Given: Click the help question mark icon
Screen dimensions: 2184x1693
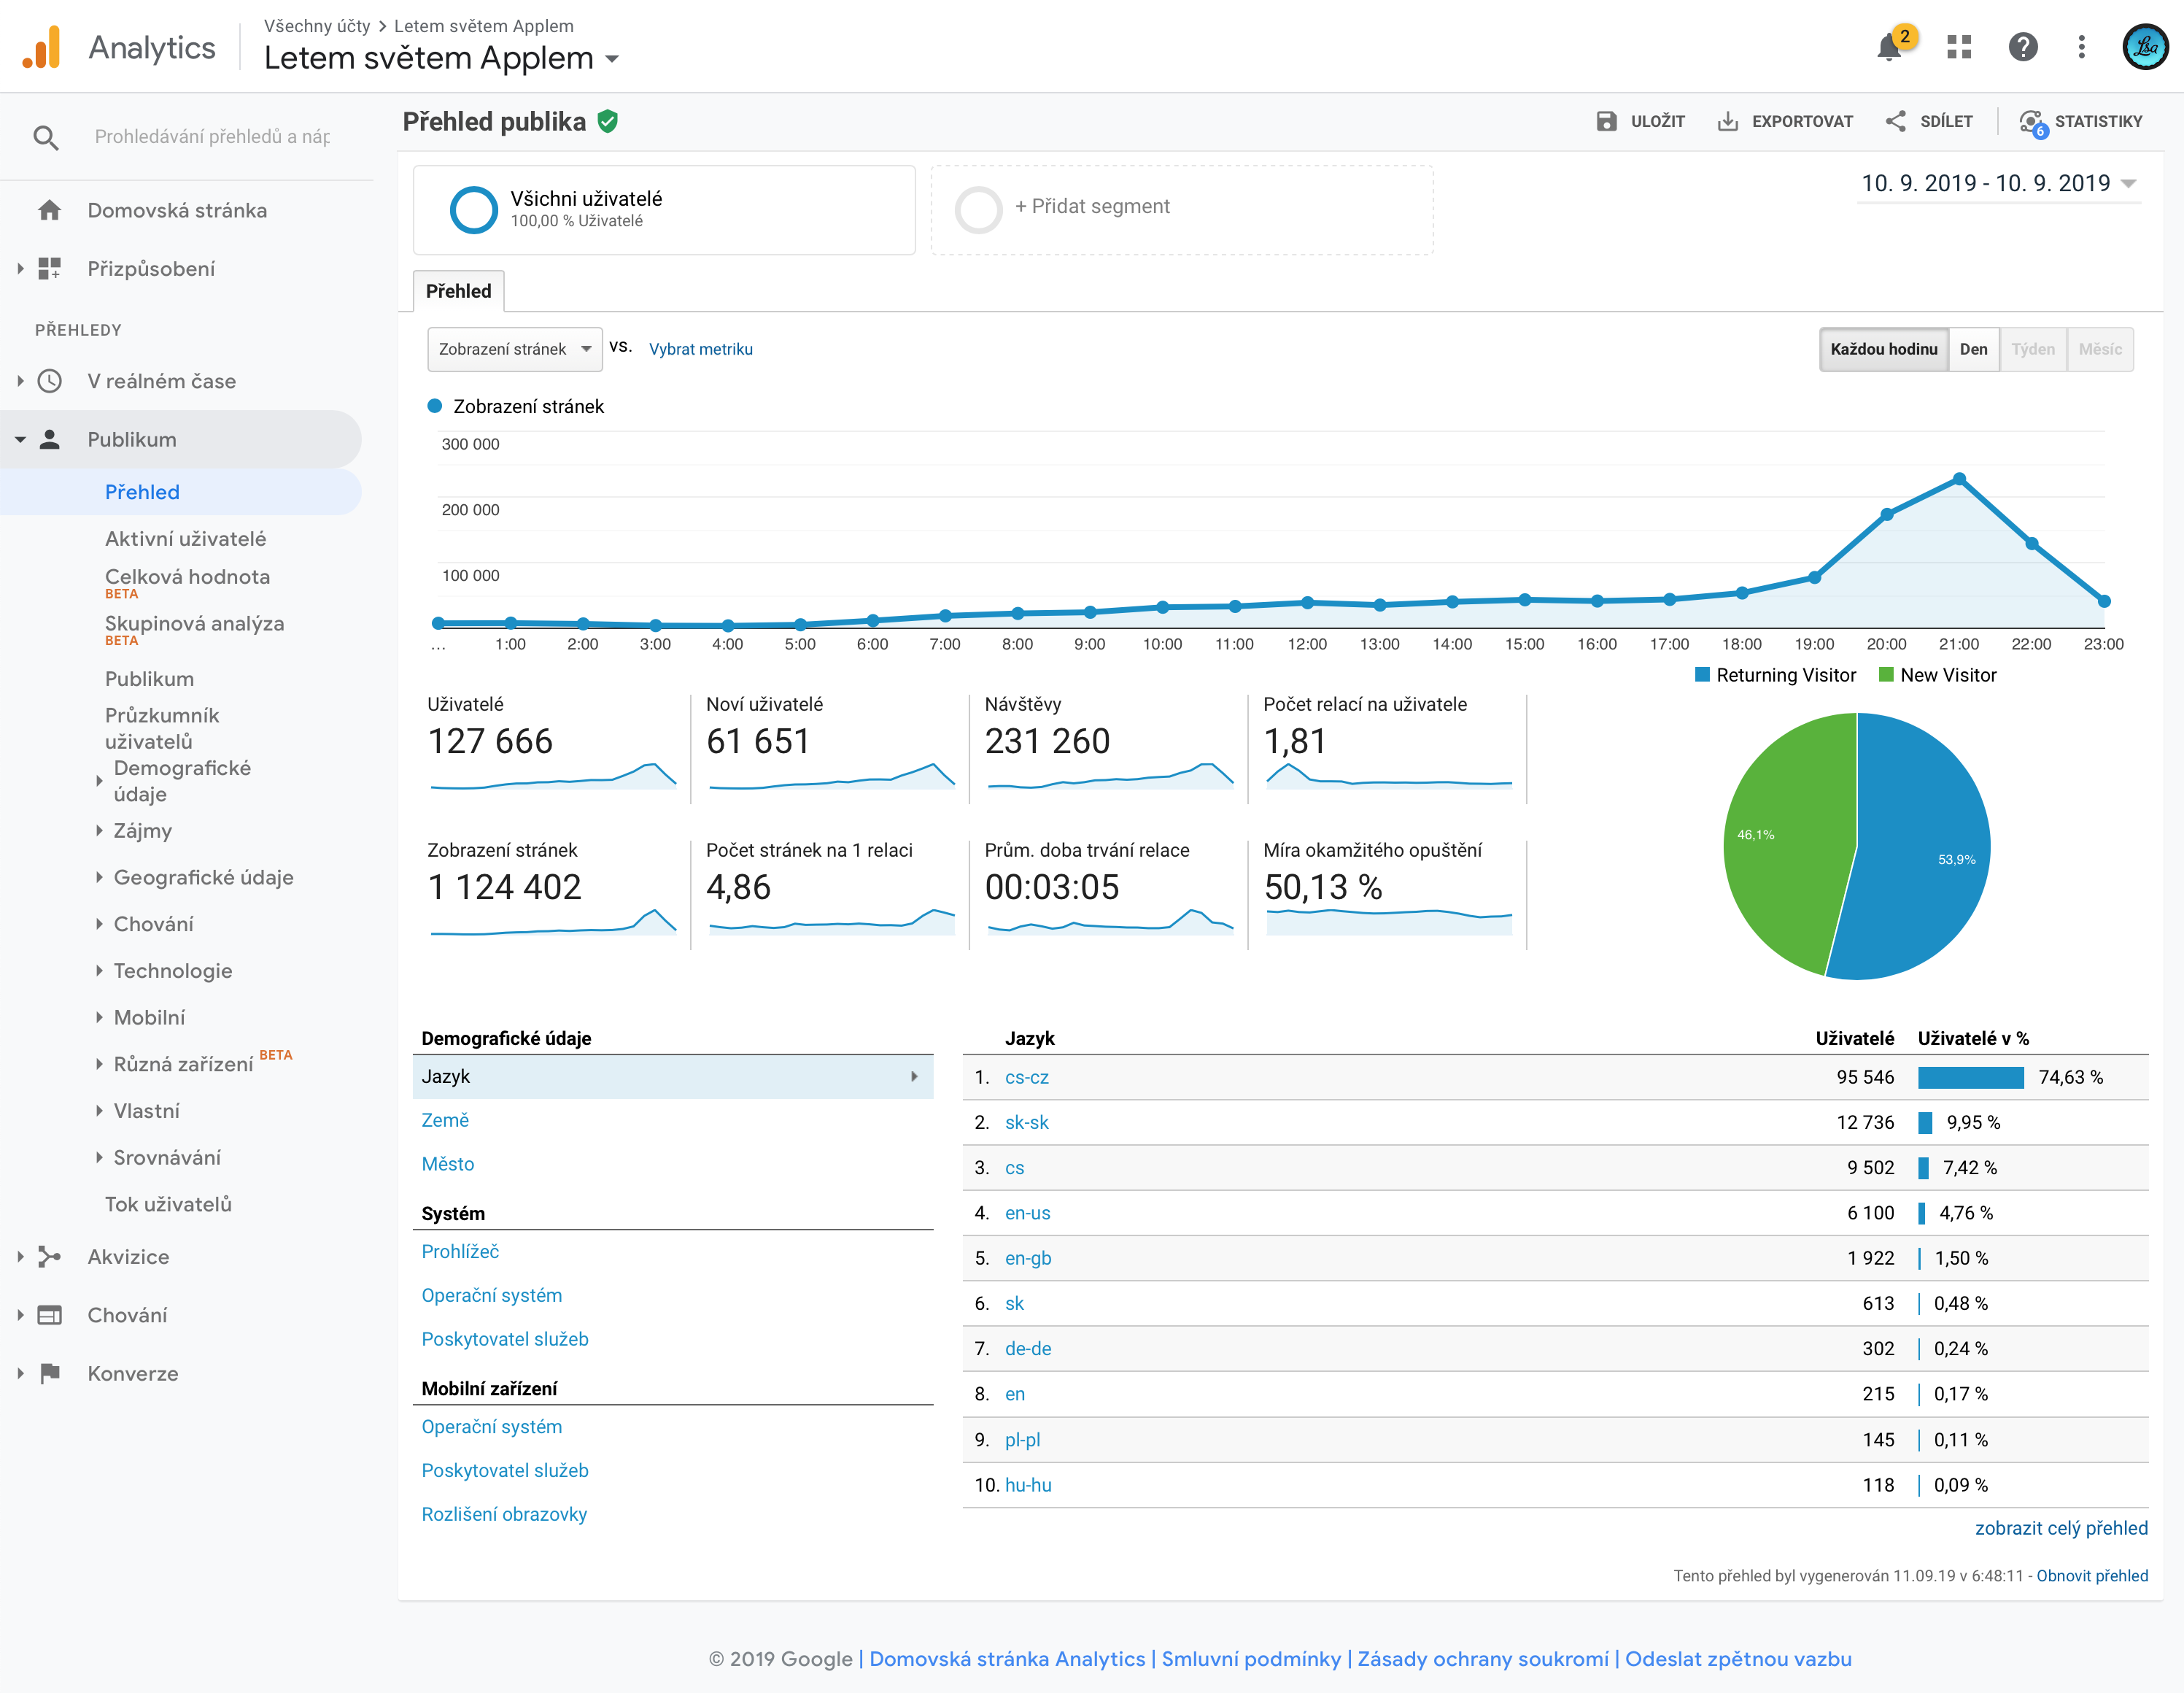Looking at the screenshot, I should point(2023,47).
